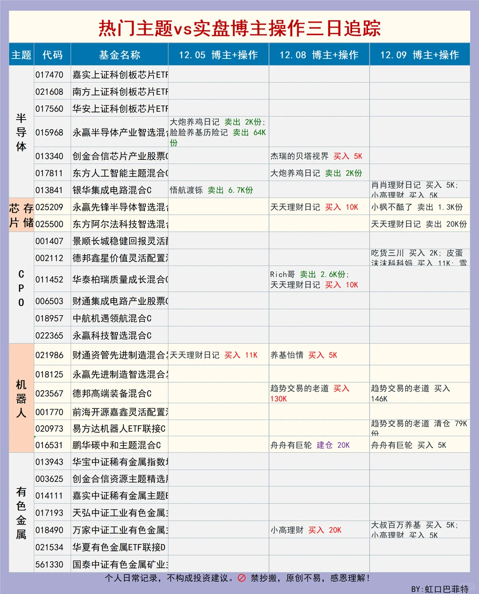
Task: Open 鹏华碳中和主题混合C fund name
Action: pyautogui.click(x=117, y=445)
